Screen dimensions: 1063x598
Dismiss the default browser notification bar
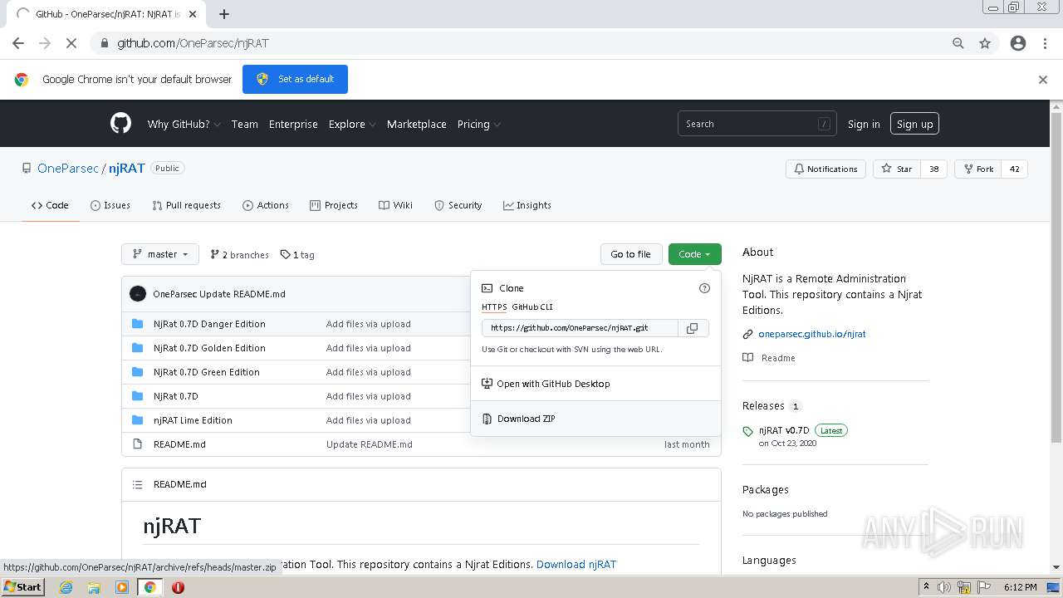click(x=1043, y=80)
